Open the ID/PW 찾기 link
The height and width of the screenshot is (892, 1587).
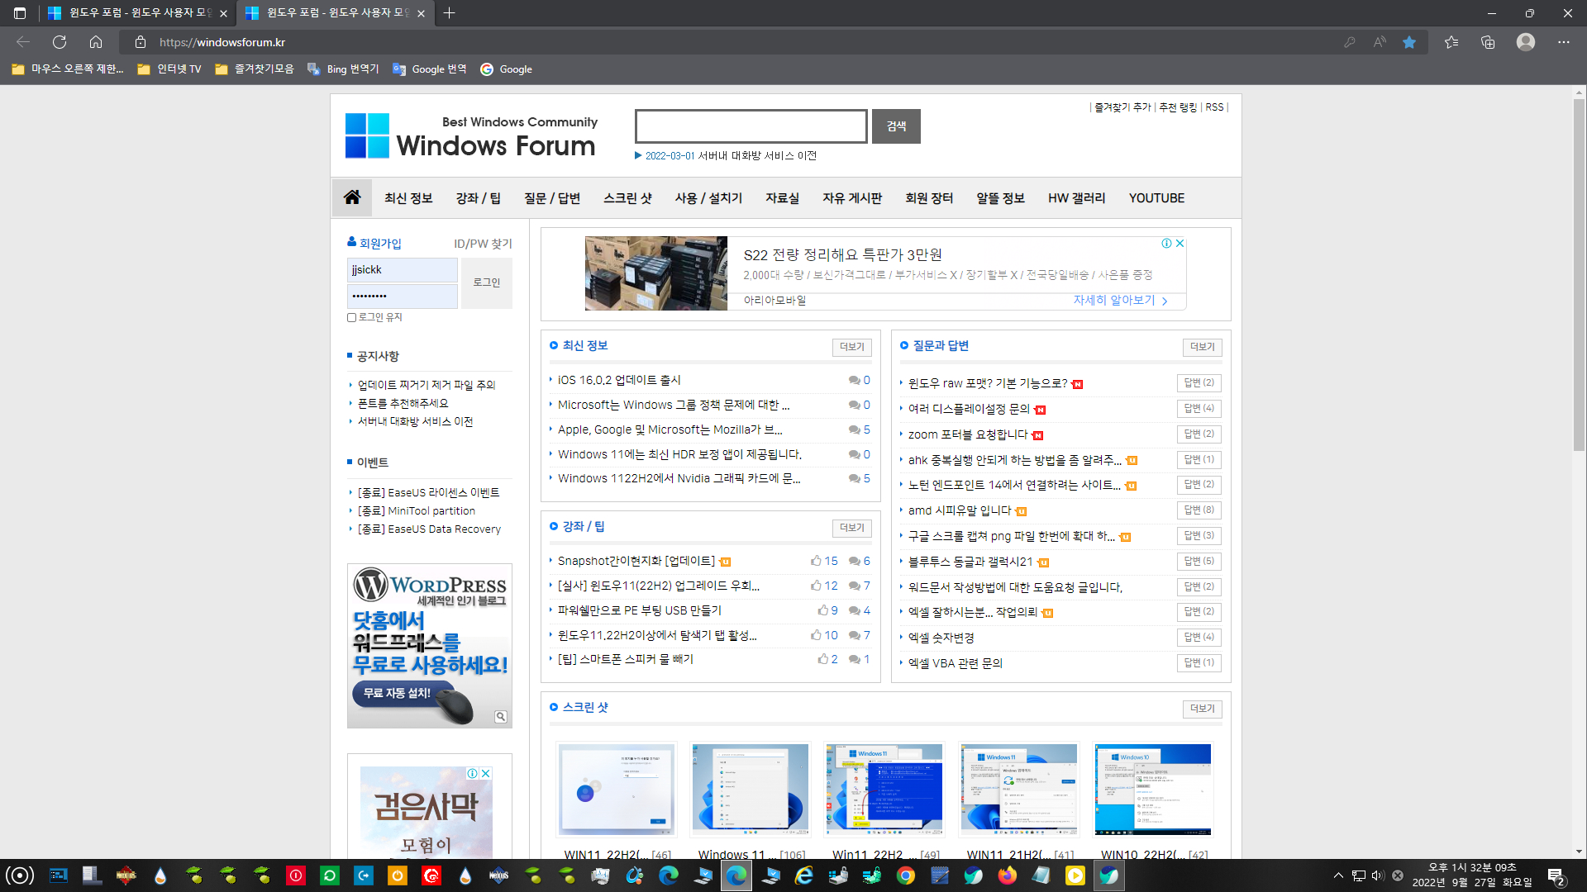coord(483,244)
